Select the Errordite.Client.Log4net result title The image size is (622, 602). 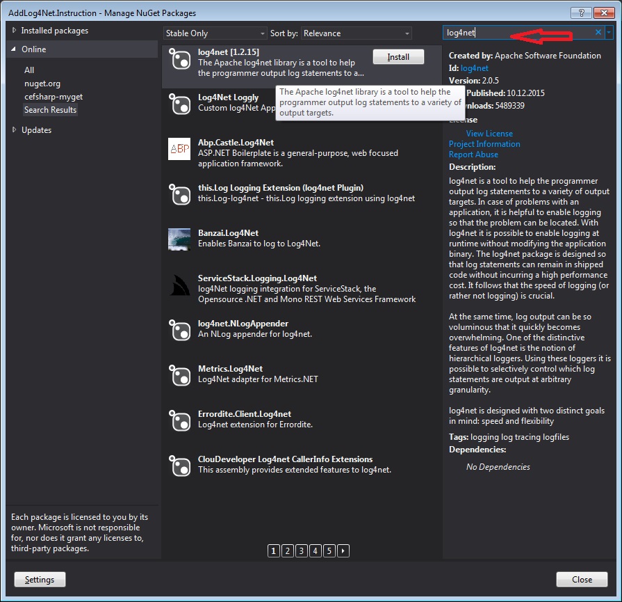click(245, 414)
